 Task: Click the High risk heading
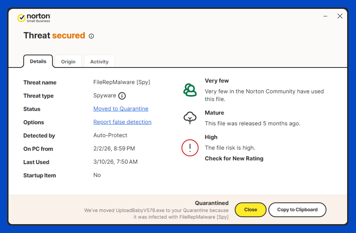tap(211, 137)
